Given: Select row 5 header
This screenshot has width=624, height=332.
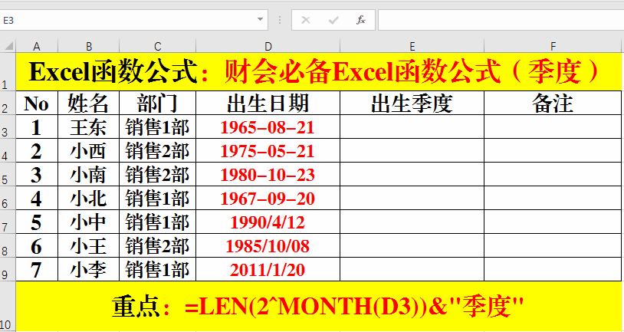Looking at the screenshot, I should point(8,174).
